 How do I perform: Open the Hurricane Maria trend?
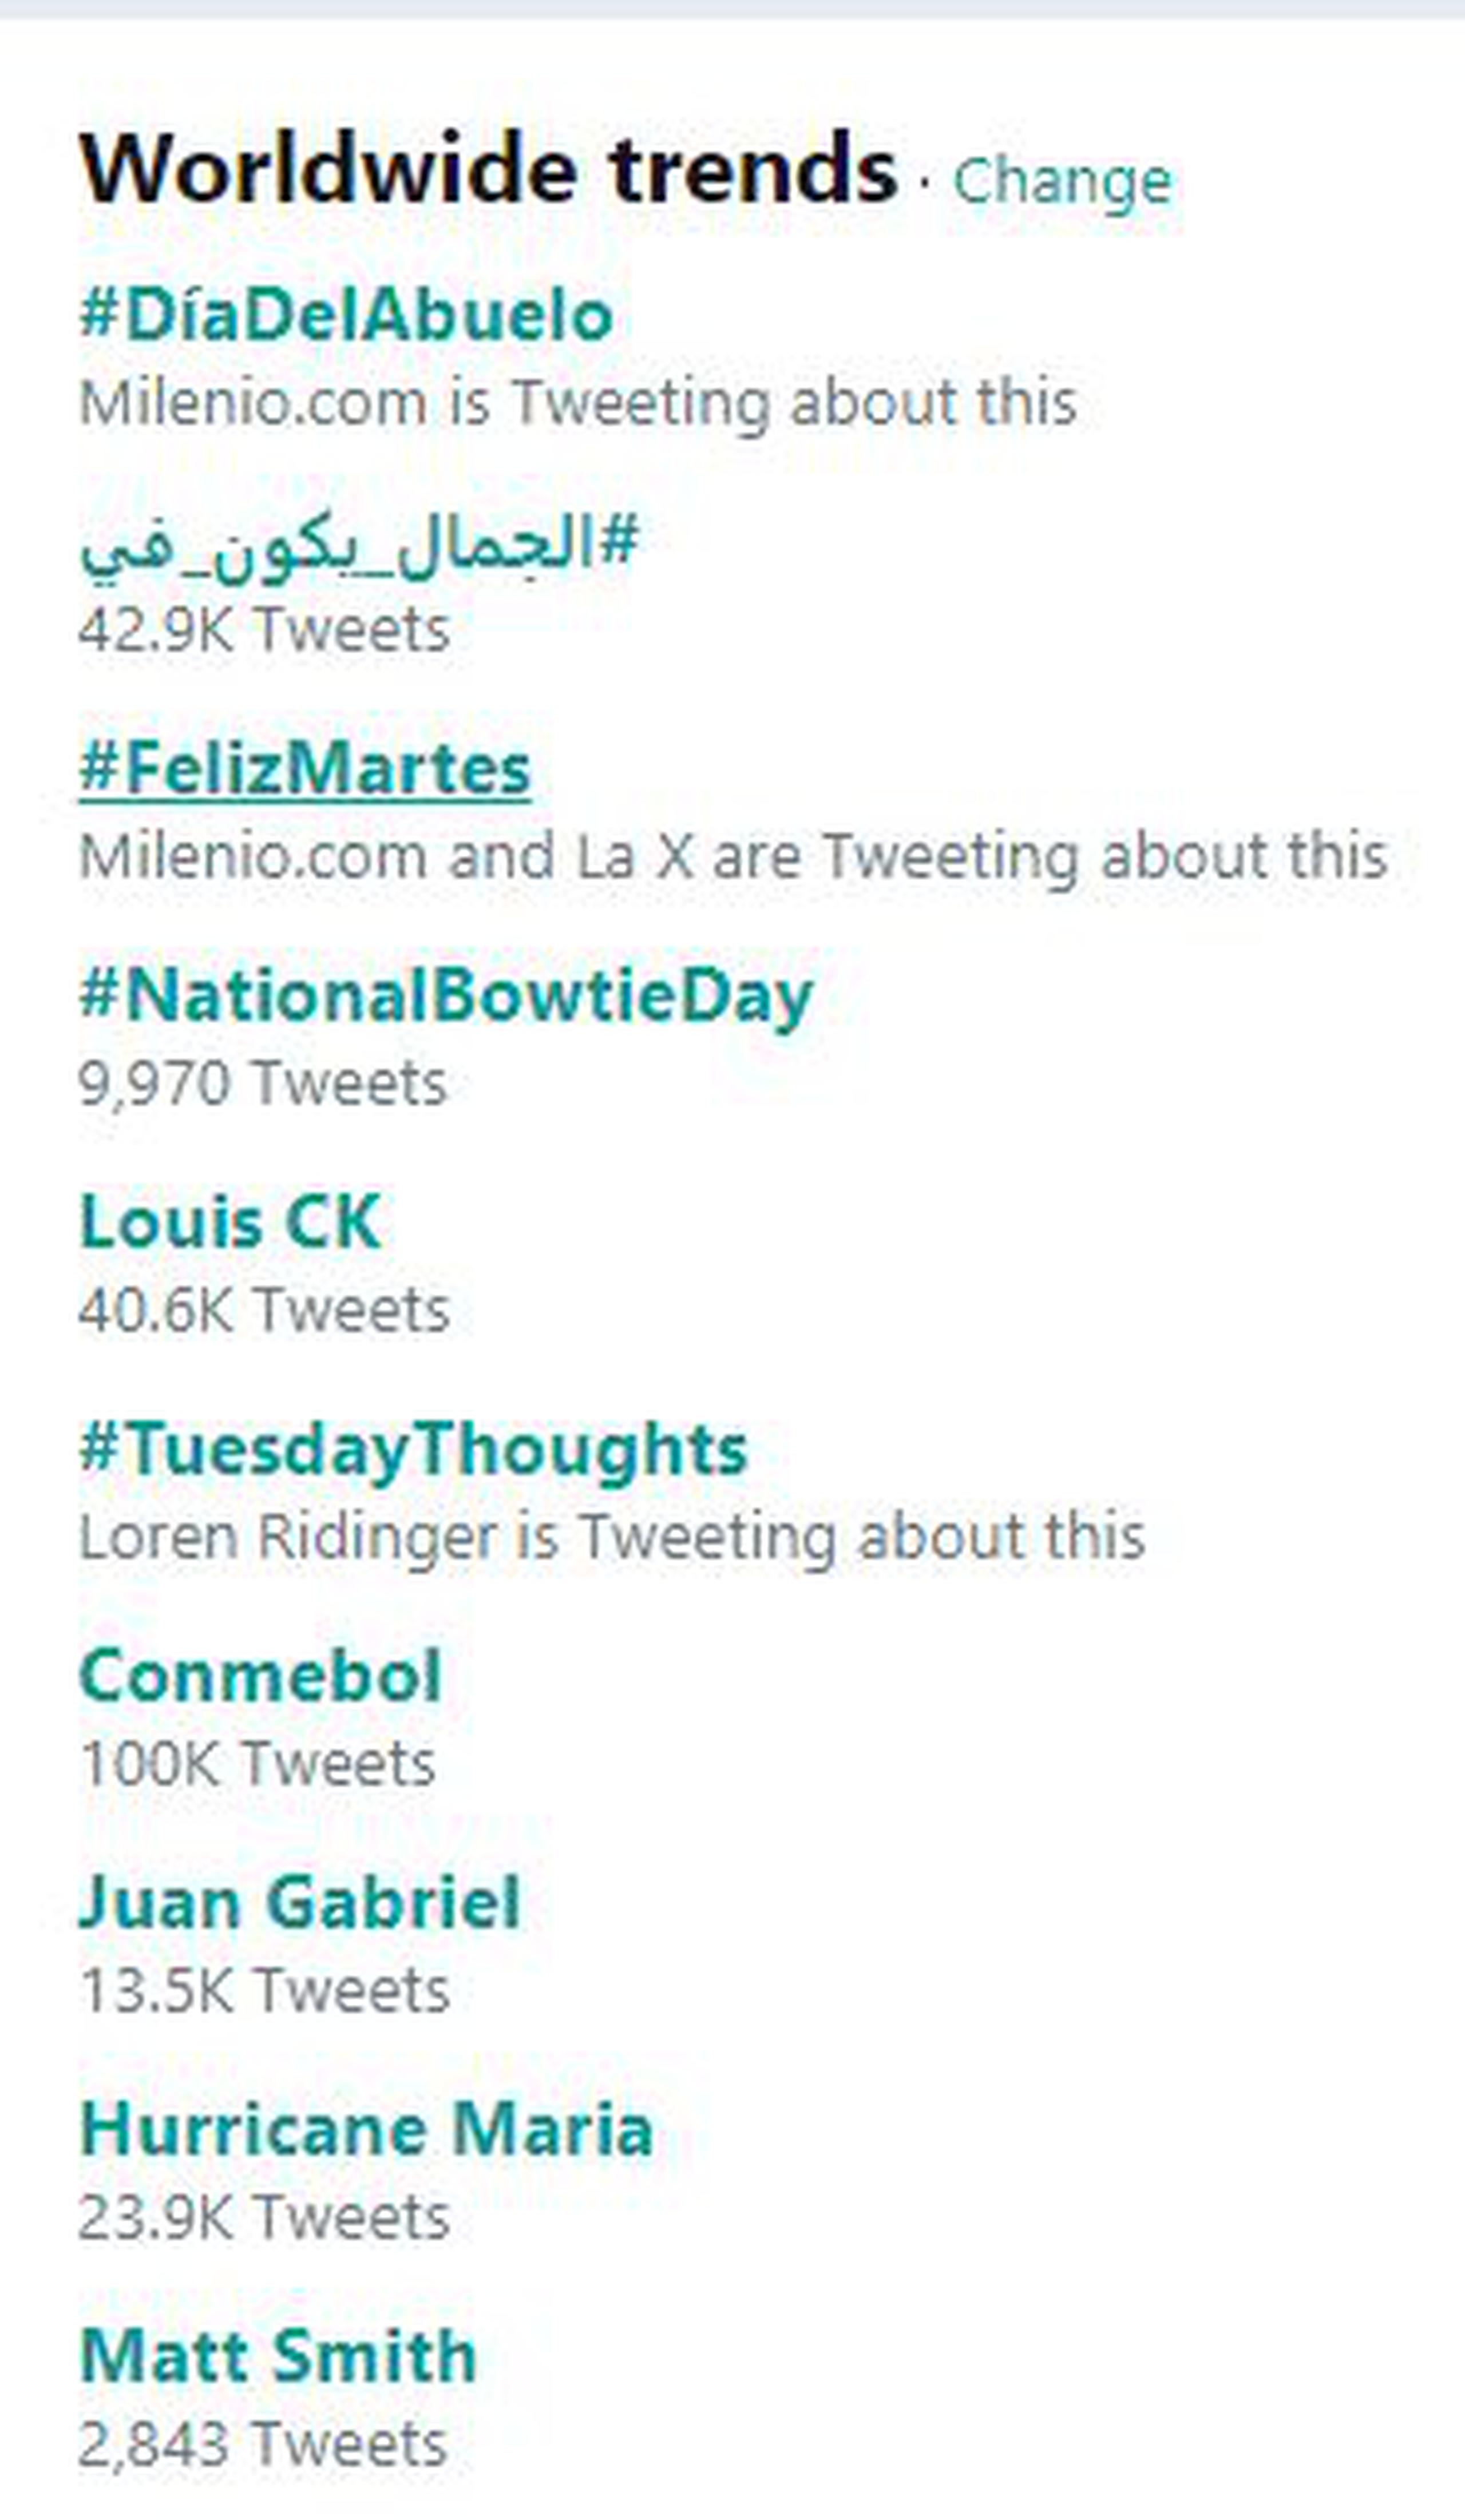366,2129
